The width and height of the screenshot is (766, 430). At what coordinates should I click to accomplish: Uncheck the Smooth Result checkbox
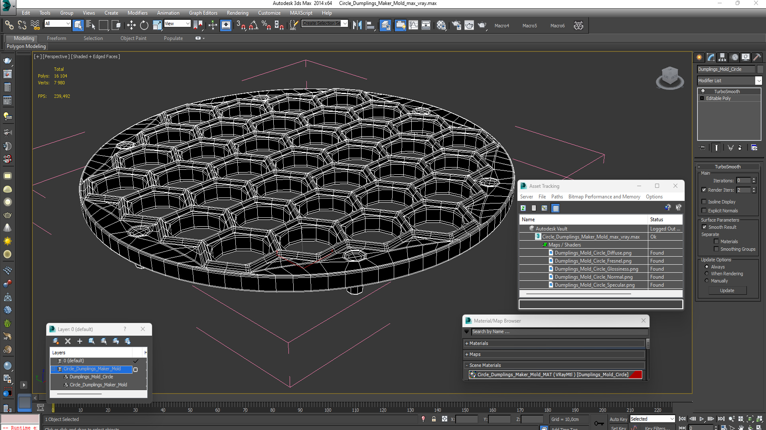pyautogui.click(x=704, y=227)
